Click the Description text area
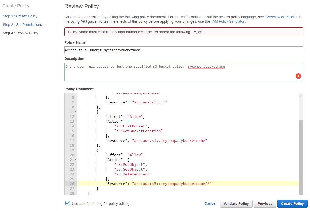310x211 pixels. 184,72
